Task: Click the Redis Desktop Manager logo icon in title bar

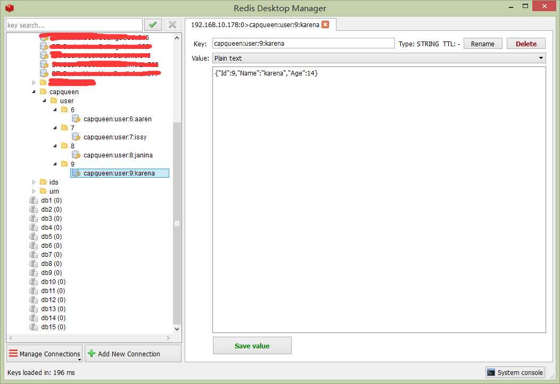Action: pyautogui.click(x=10, y=7)
